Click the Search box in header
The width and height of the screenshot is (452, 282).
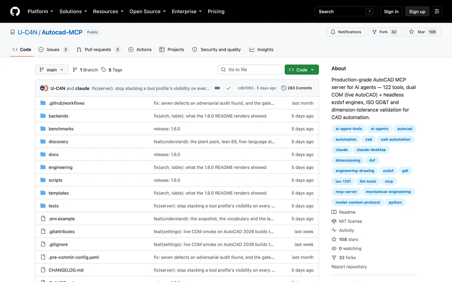coord(346,11)
